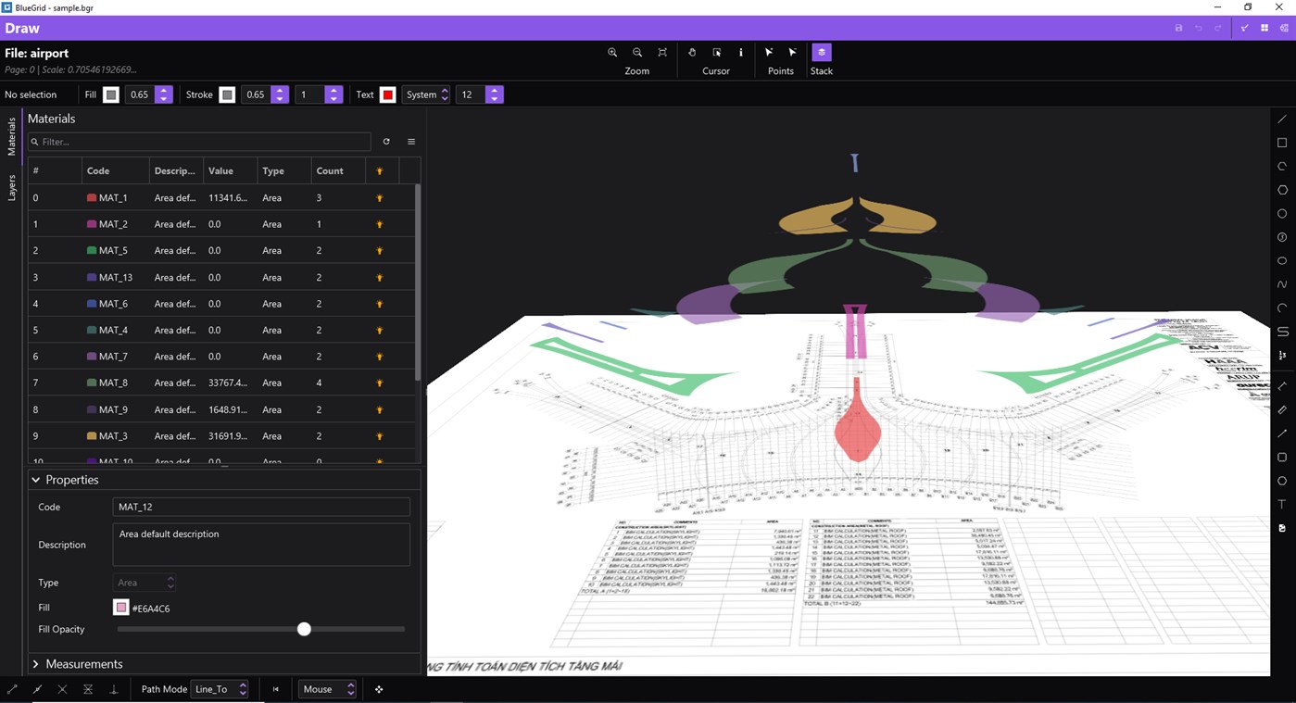
Task: Toggle the pin for MAT_2 row
Action: pyautogui.click(x=380, y=224)
